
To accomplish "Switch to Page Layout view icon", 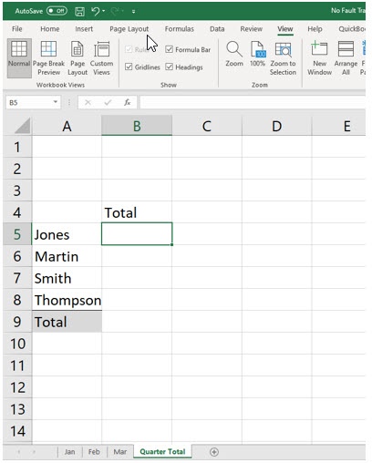I will coord(77,58).
